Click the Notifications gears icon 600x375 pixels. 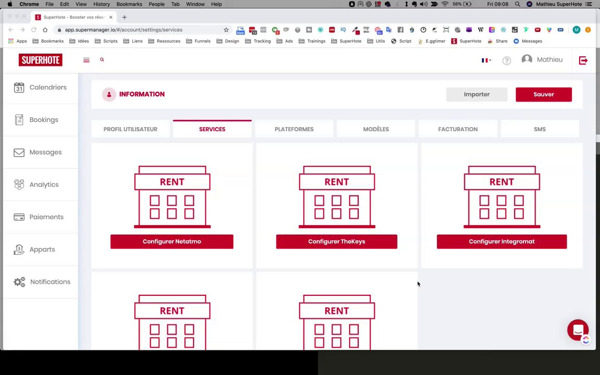pyautogui.click(x=19, y=282)
